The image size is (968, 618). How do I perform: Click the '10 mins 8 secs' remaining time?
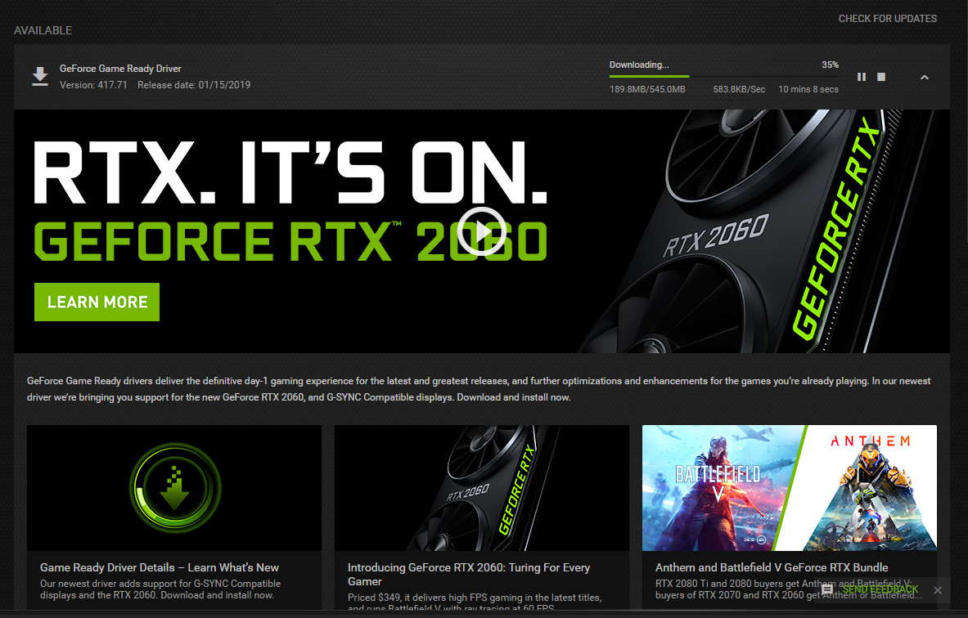point(808,89)
